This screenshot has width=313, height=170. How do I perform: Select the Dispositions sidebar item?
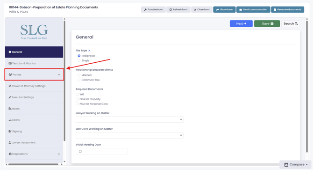[x=34, y=154]
